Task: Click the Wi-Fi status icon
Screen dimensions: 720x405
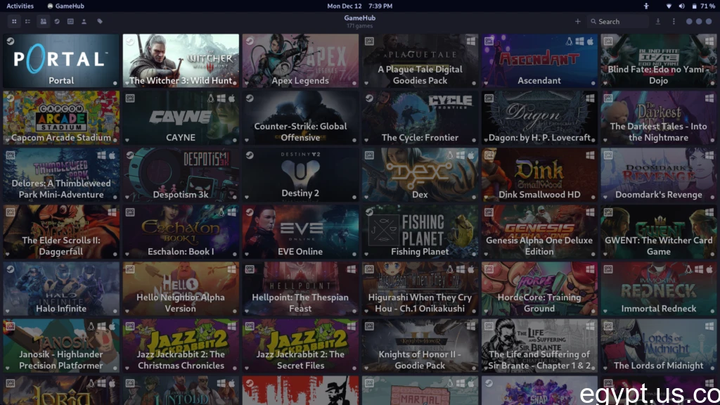Action: point(669,6)
